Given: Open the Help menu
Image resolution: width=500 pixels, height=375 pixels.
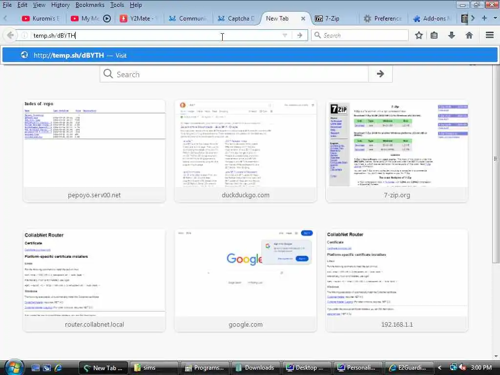Looking at the screenshot, I should [136, 5].
